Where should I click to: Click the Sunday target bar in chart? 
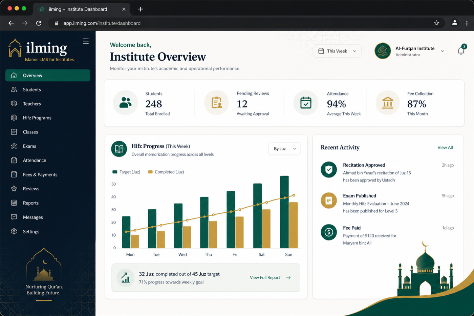point(284,212)
